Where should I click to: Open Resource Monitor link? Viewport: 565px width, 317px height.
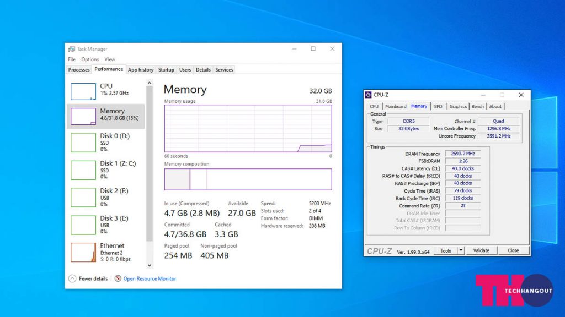point(150,278)
